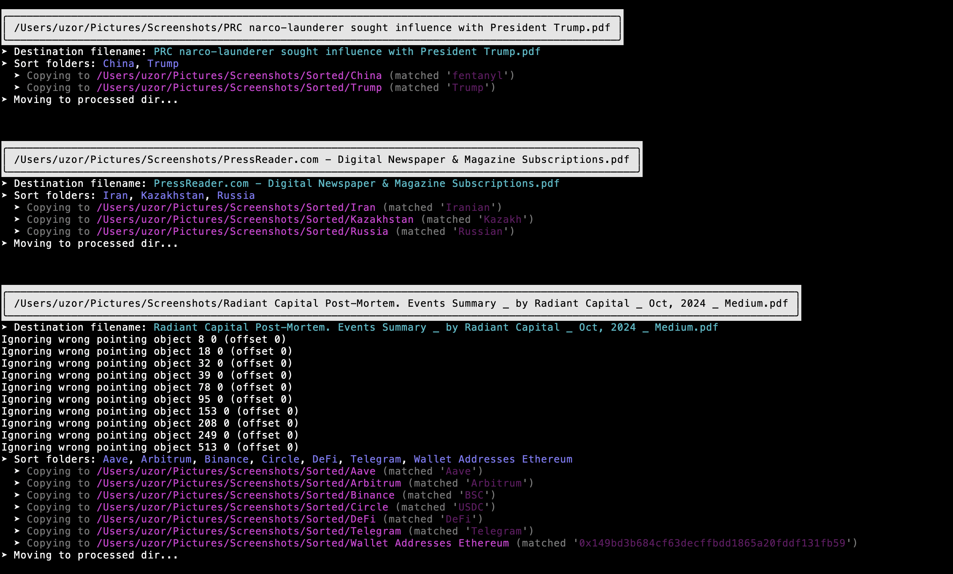Click the Sorted/Russia destination path

point(242,232)
